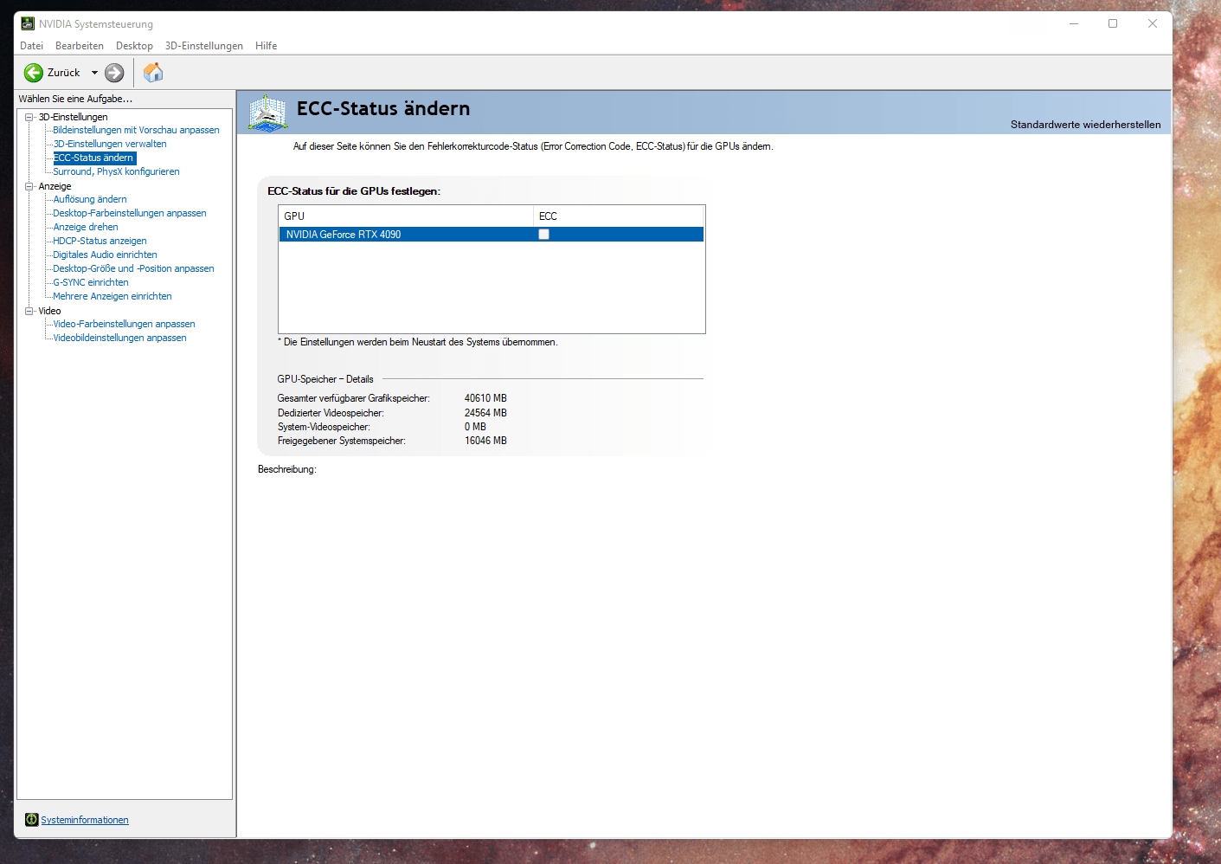Open Desktop-Größe und -Position anpassen
The image size is (1221, 864).
pyautogui.click(x=133, y=268)
